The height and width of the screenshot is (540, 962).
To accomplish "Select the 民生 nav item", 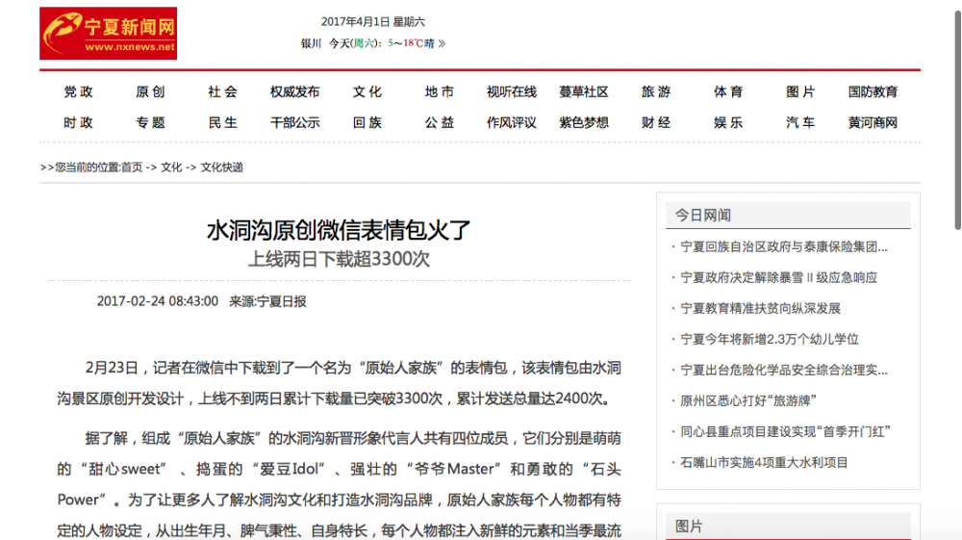I will pyautogui.click(x=223, y=123).
